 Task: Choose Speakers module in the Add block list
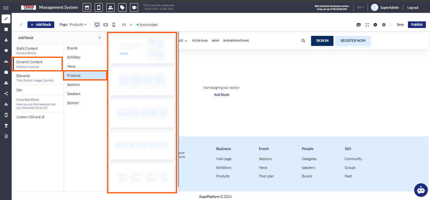[85, 94]
